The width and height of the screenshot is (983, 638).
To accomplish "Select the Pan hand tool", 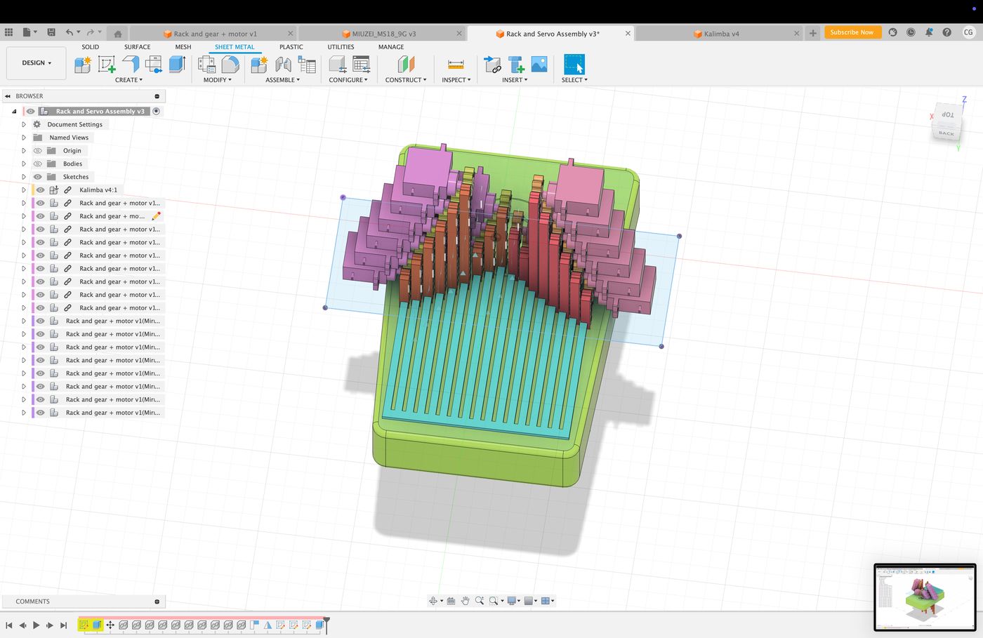I will coord(465,601).
